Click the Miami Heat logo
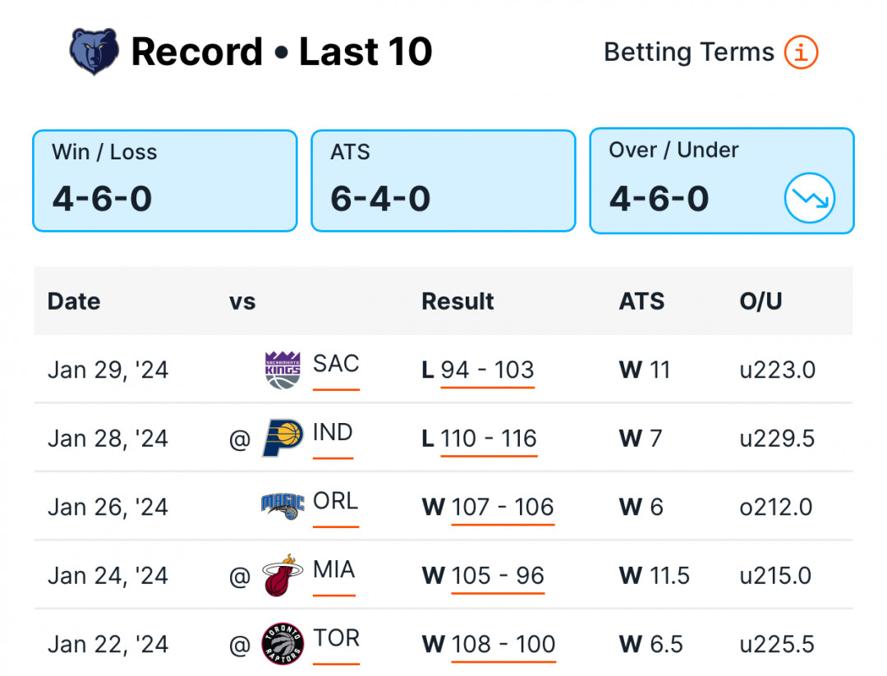The image size is (887, 676). [283, 575]
